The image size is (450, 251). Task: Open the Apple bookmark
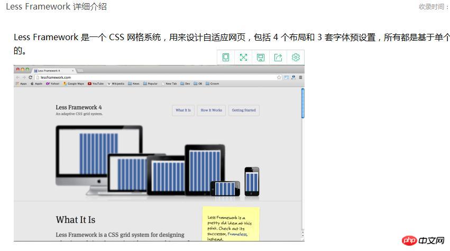[x=36, y=84]
